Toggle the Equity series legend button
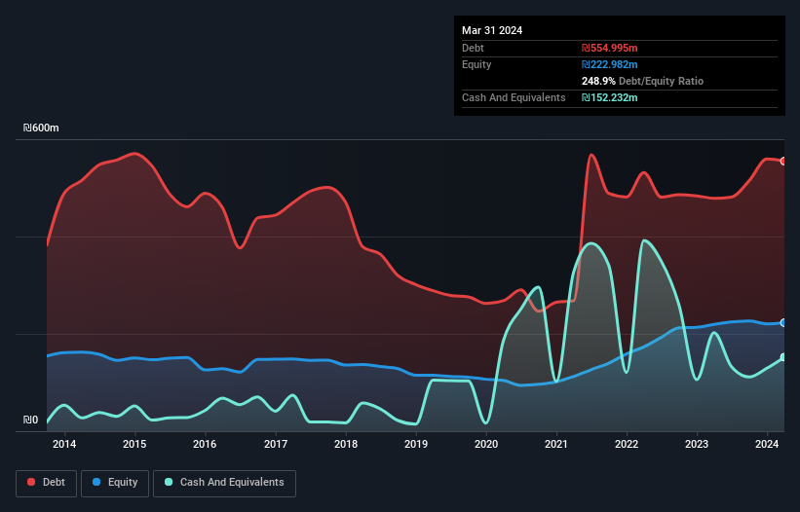This screenshot has height=512, width=800. (115, 483)
